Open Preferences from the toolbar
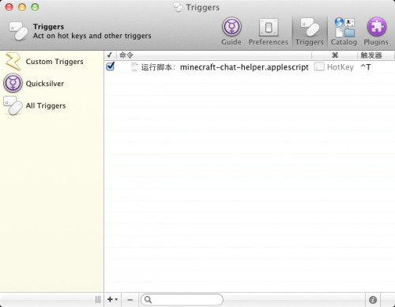Screen dimensions: 395x307 (269, 31)
